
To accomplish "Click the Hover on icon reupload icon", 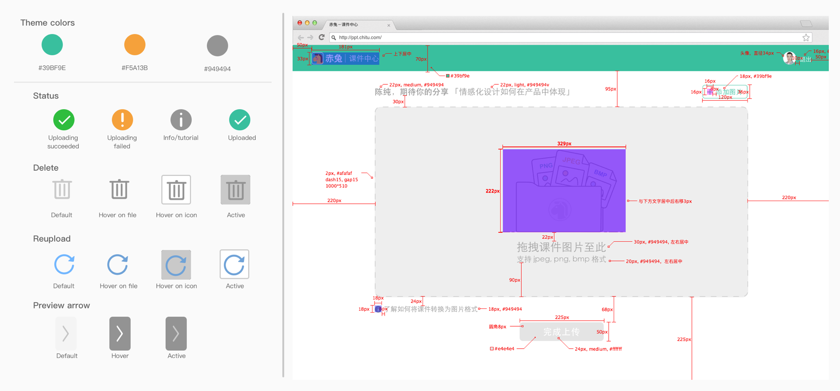I will click(176, 265).
